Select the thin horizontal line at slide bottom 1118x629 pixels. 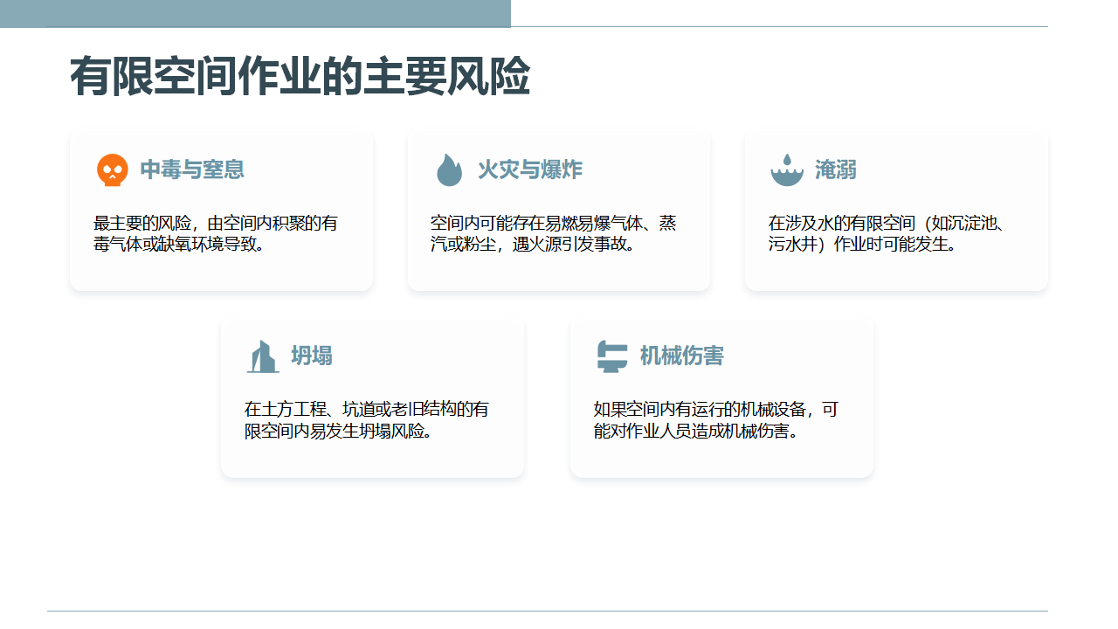click(x=547, y=611)
